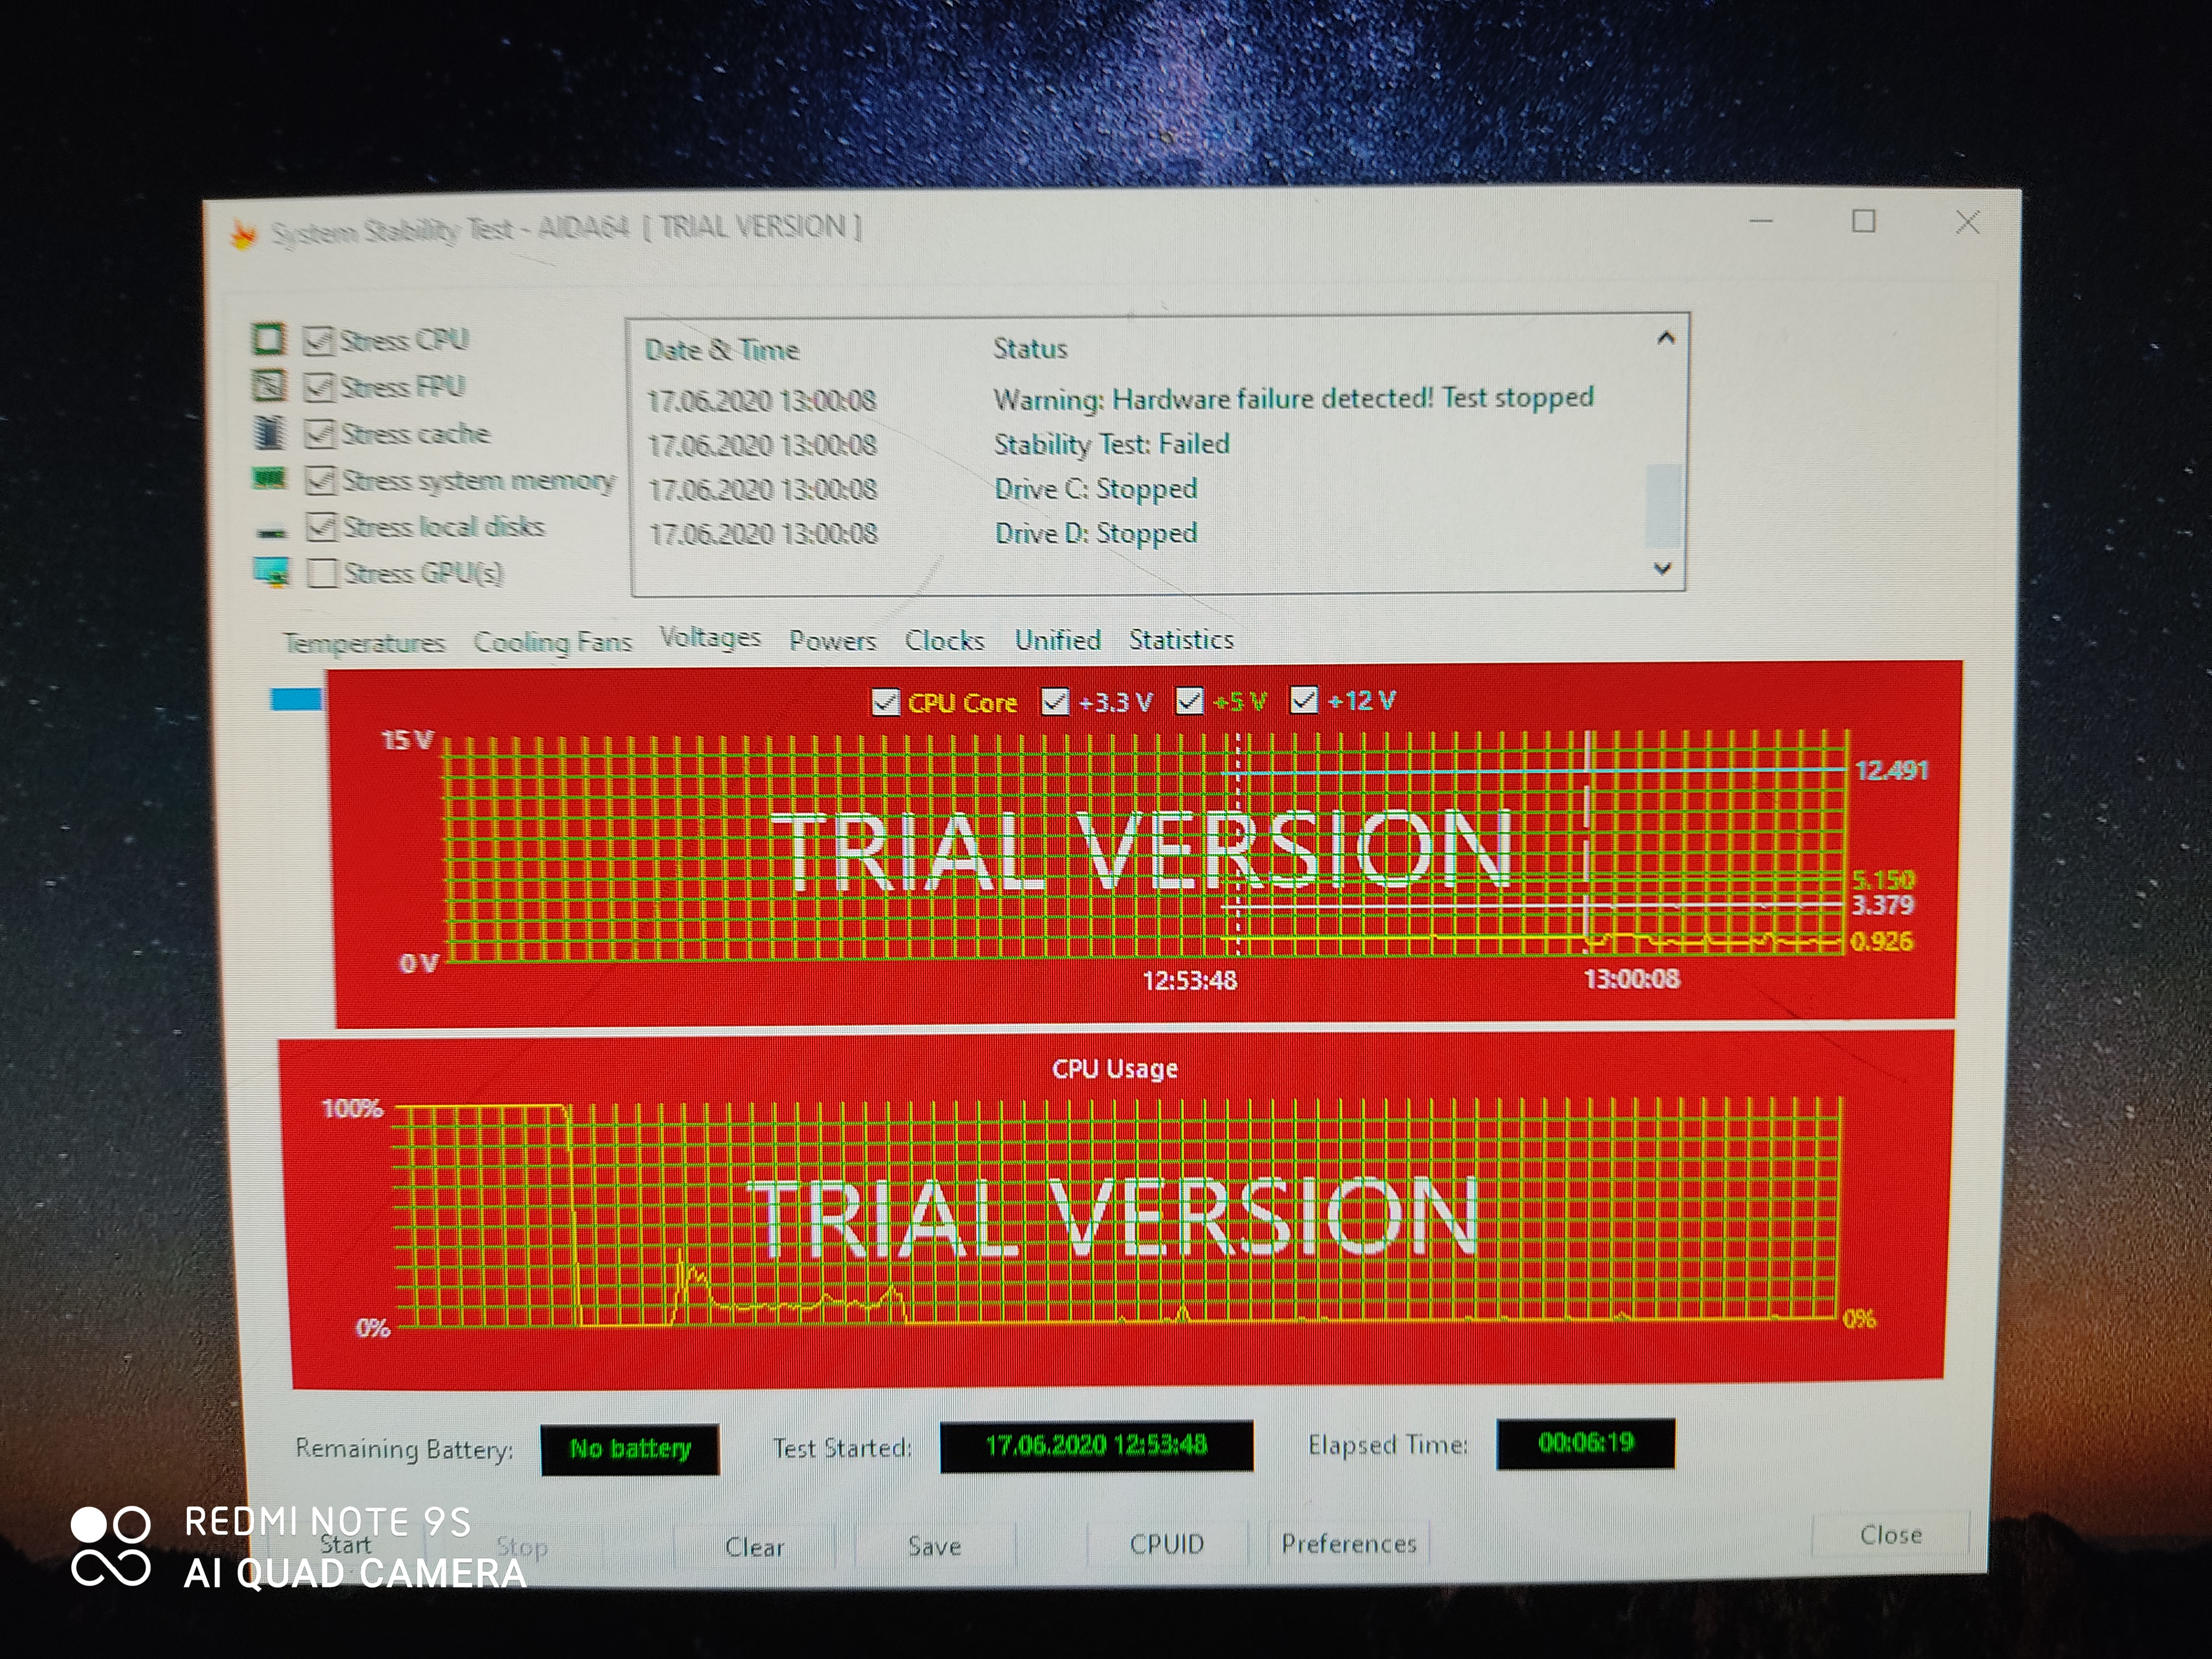
Task: Click the disk icon beside Stress local disks
Action: coord(271,532)
